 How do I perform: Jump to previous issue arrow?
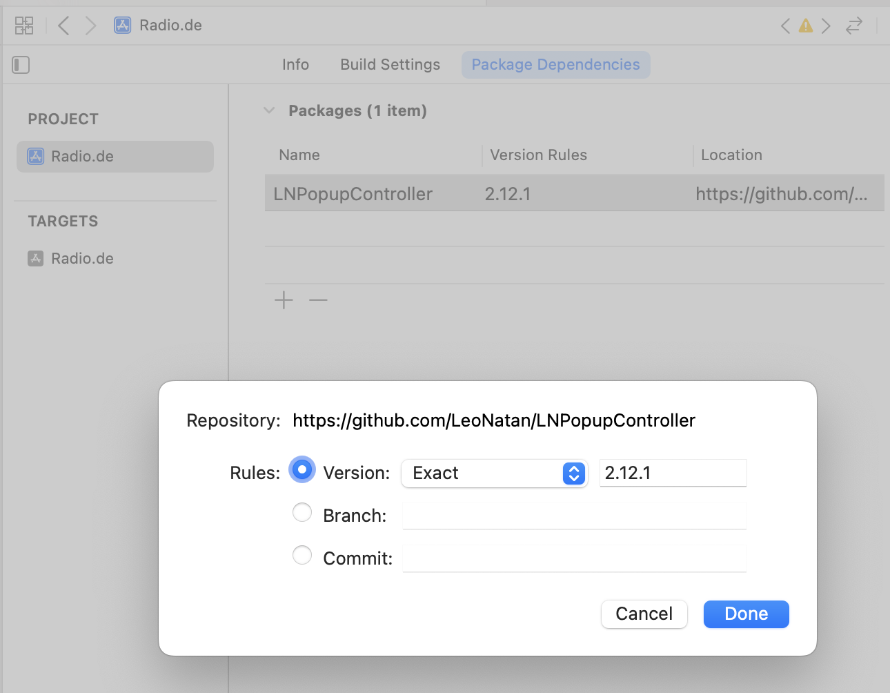click(785, 26)
